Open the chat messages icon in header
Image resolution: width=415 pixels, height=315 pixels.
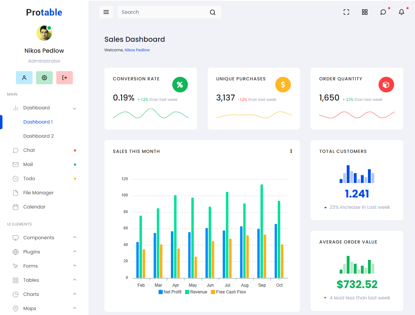pos(383,12)
